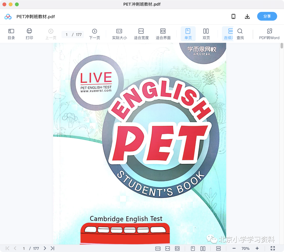
Task: Choose 适合界面 fit-page in the toolbar
Action: [x=163, y=34]
